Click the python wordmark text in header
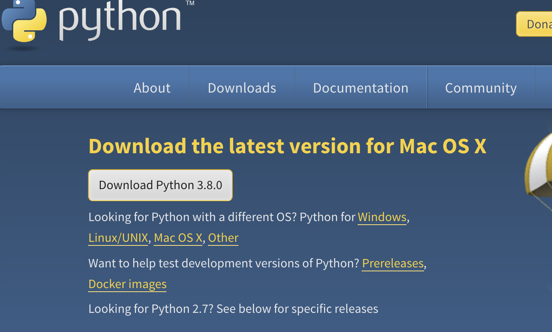The width and height of the screenshot is (552, 332). (120, 19)
